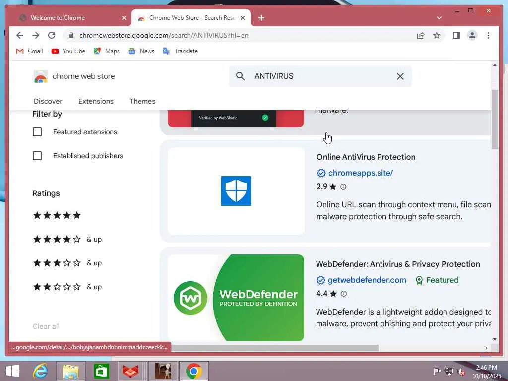Image resolution: width=508 pixels, height=381 pixels.
Task: View site info via the lock icon
Action: tap(71, 35)
